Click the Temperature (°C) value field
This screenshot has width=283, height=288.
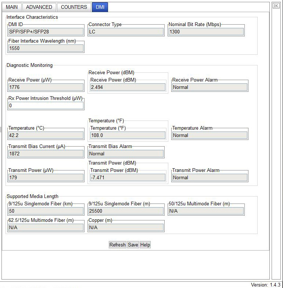(46, 135)
